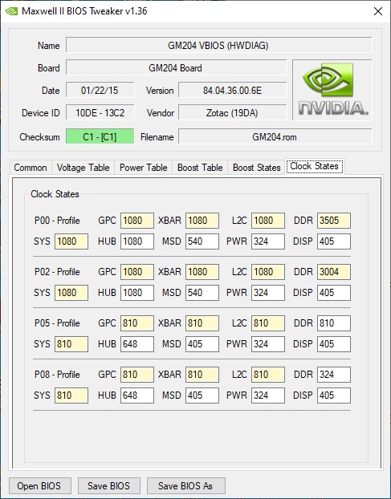391x499 pixels.
Task: Click the green Checksum C1 field
Action: point(100,136)
